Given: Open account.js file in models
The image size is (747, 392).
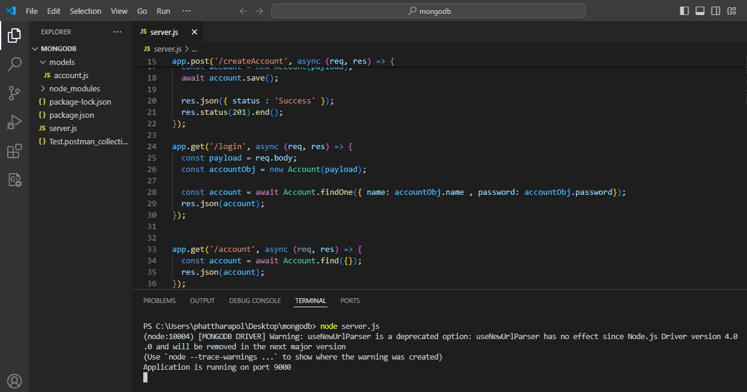Looking at the screenshot, I should 71,75.
